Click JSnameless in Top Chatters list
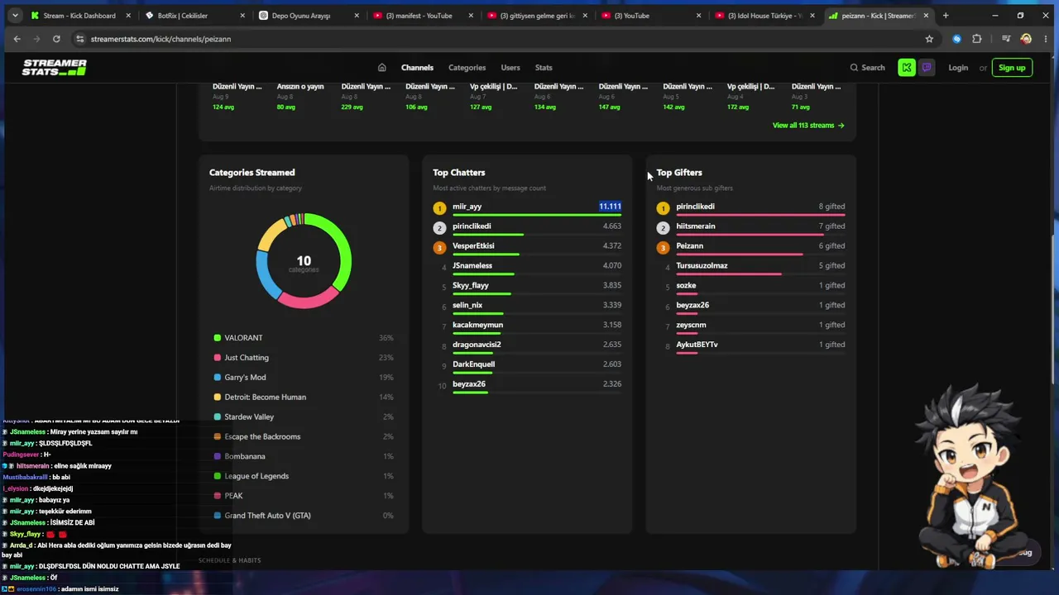This screenshot has height=595, width=1059. [x=472, y=266]
